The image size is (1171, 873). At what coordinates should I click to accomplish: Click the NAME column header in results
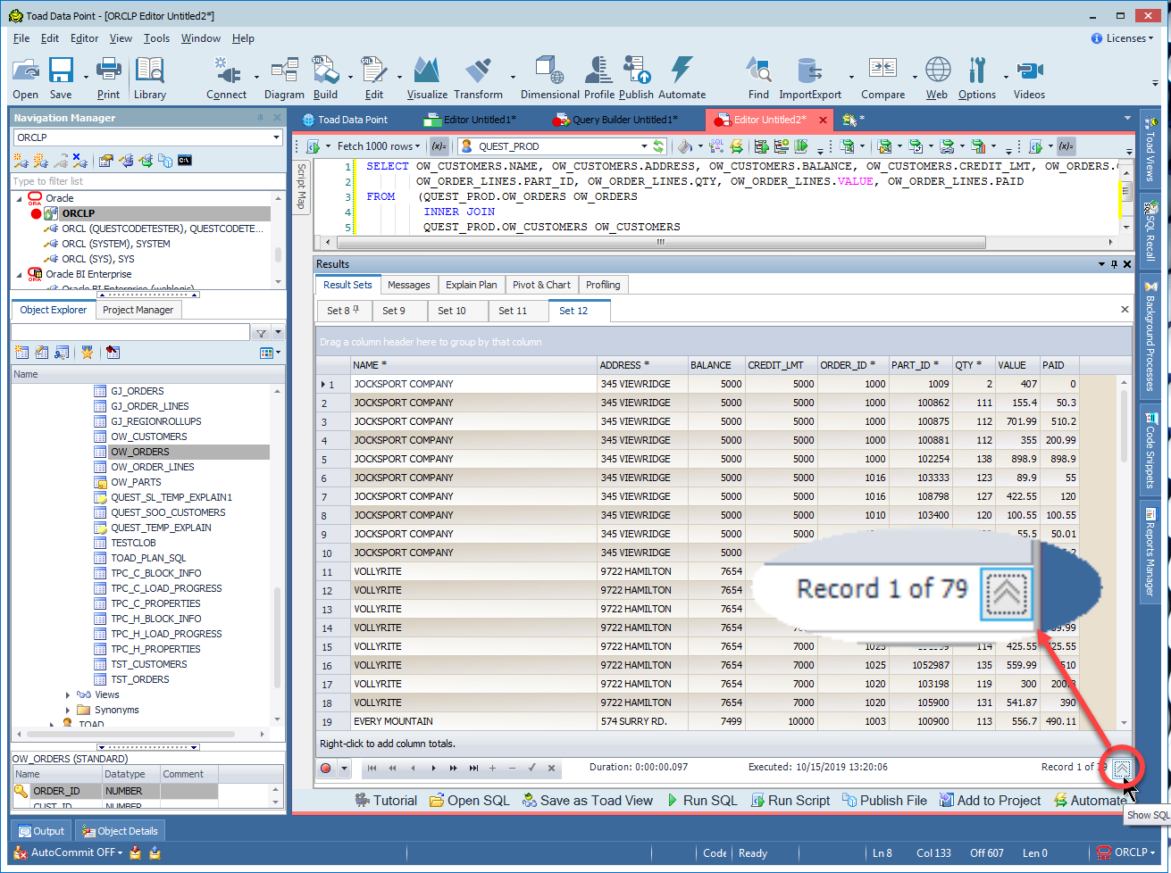coord(473,365)
